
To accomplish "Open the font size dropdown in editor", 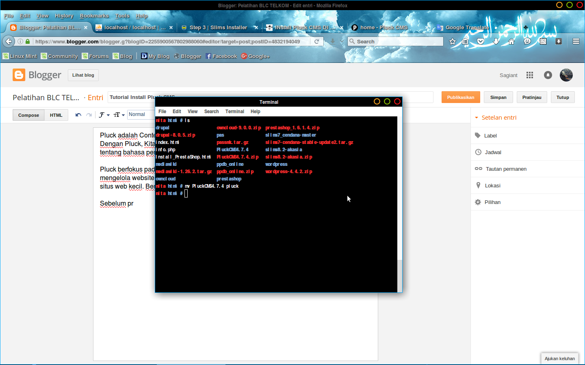I will coord(119,115).
